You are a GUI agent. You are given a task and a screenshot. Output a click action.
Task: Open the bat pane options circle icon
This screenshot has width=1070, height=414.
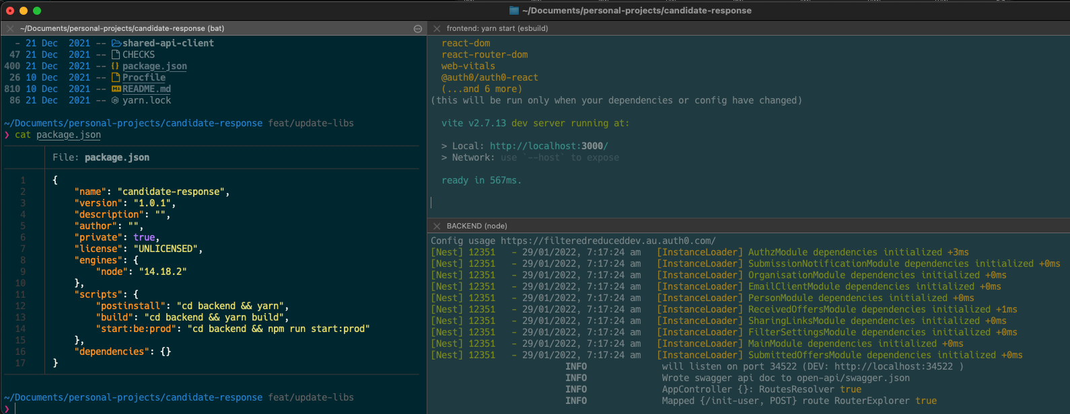pyautogui.click(x=418, y=29)
